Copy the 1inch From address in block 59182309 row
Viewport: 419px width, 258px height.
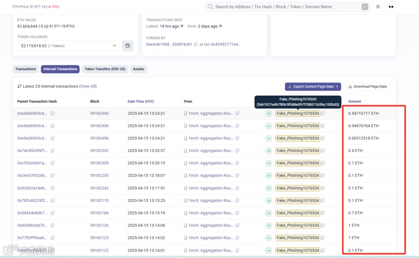(237, 163)
